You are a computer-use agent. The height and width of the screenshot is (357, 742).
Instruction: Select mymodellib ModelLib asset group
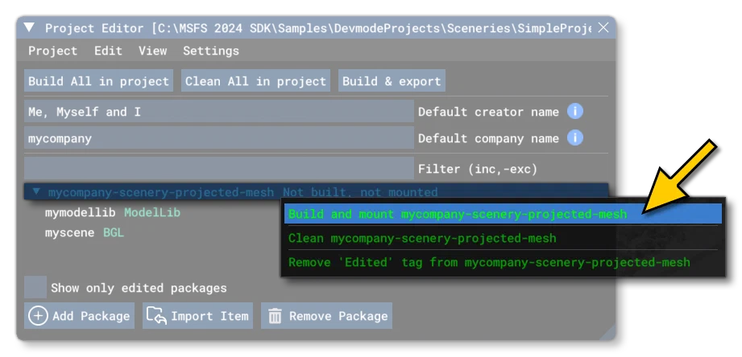113,213
